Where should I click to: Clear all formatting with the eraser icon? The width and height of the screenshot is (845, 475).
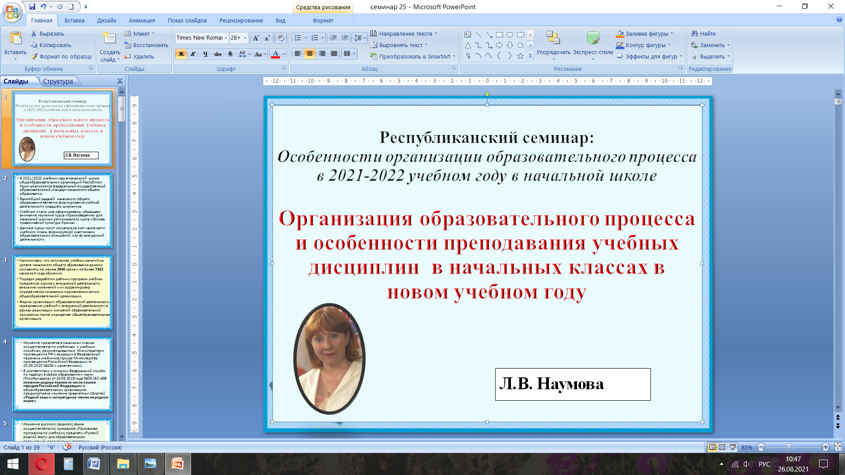point(280,38)
